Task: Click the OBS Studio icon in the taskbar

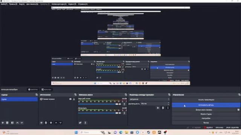Action: (165, 132)
